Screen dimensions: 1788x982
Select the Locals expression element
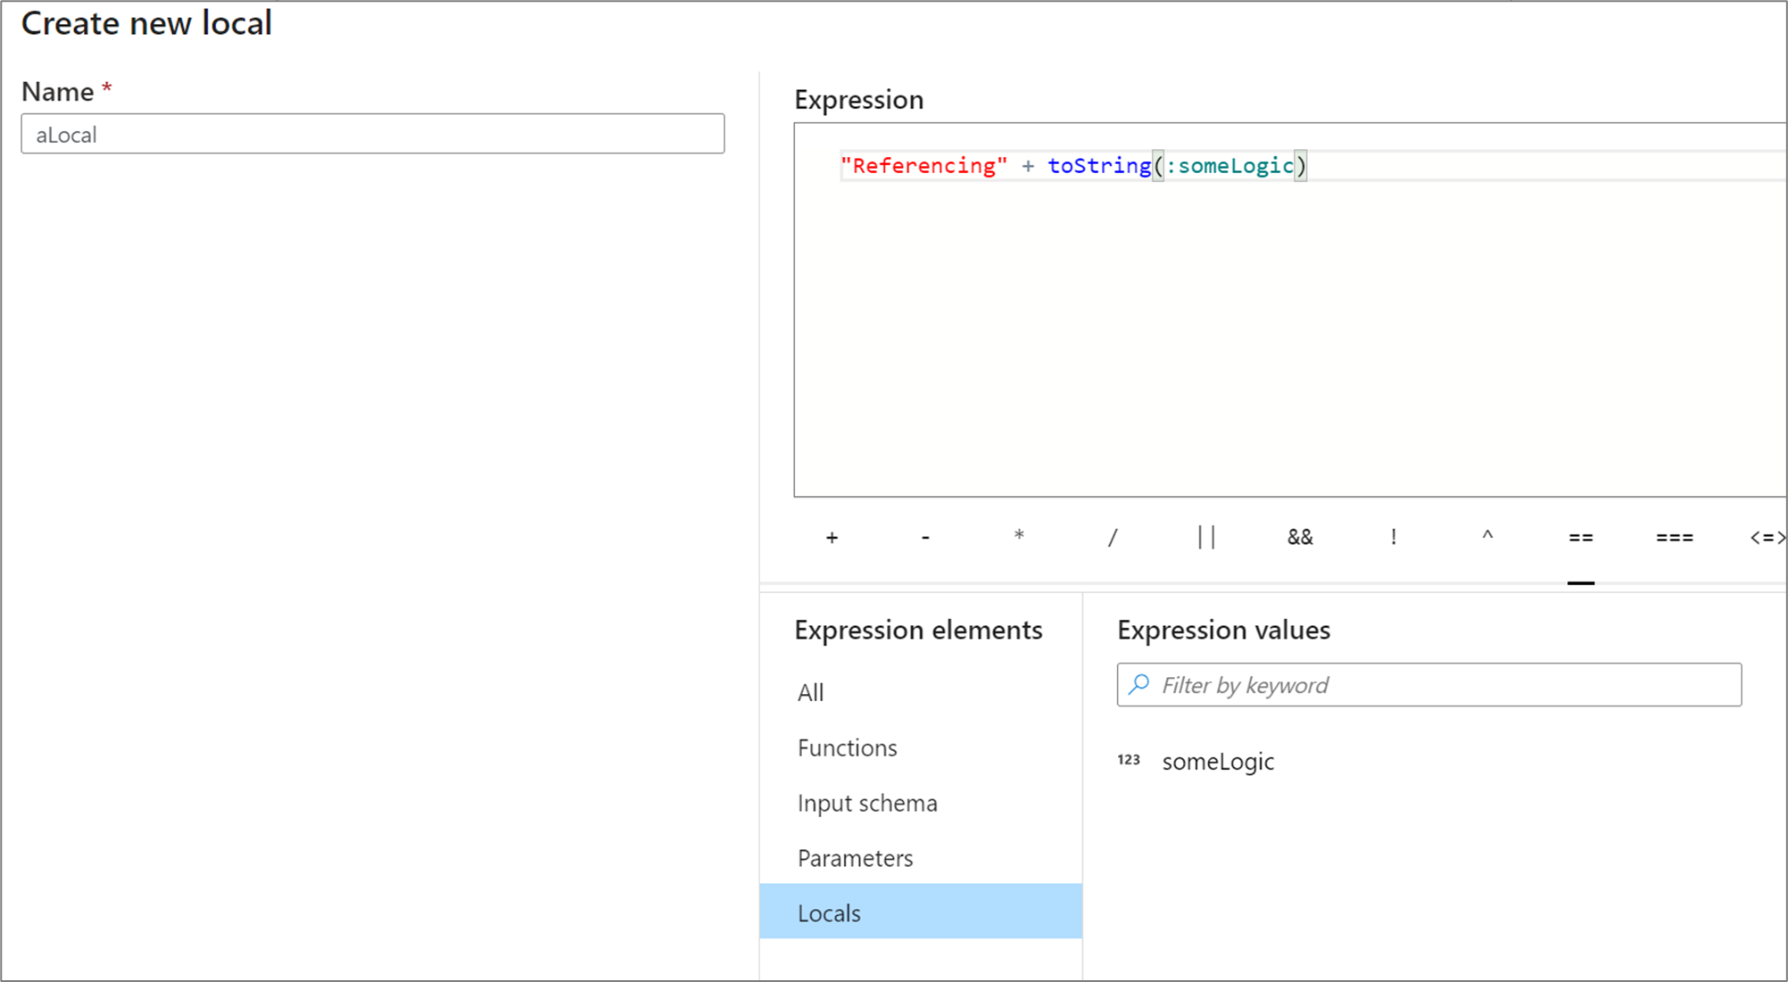point(831,913)
